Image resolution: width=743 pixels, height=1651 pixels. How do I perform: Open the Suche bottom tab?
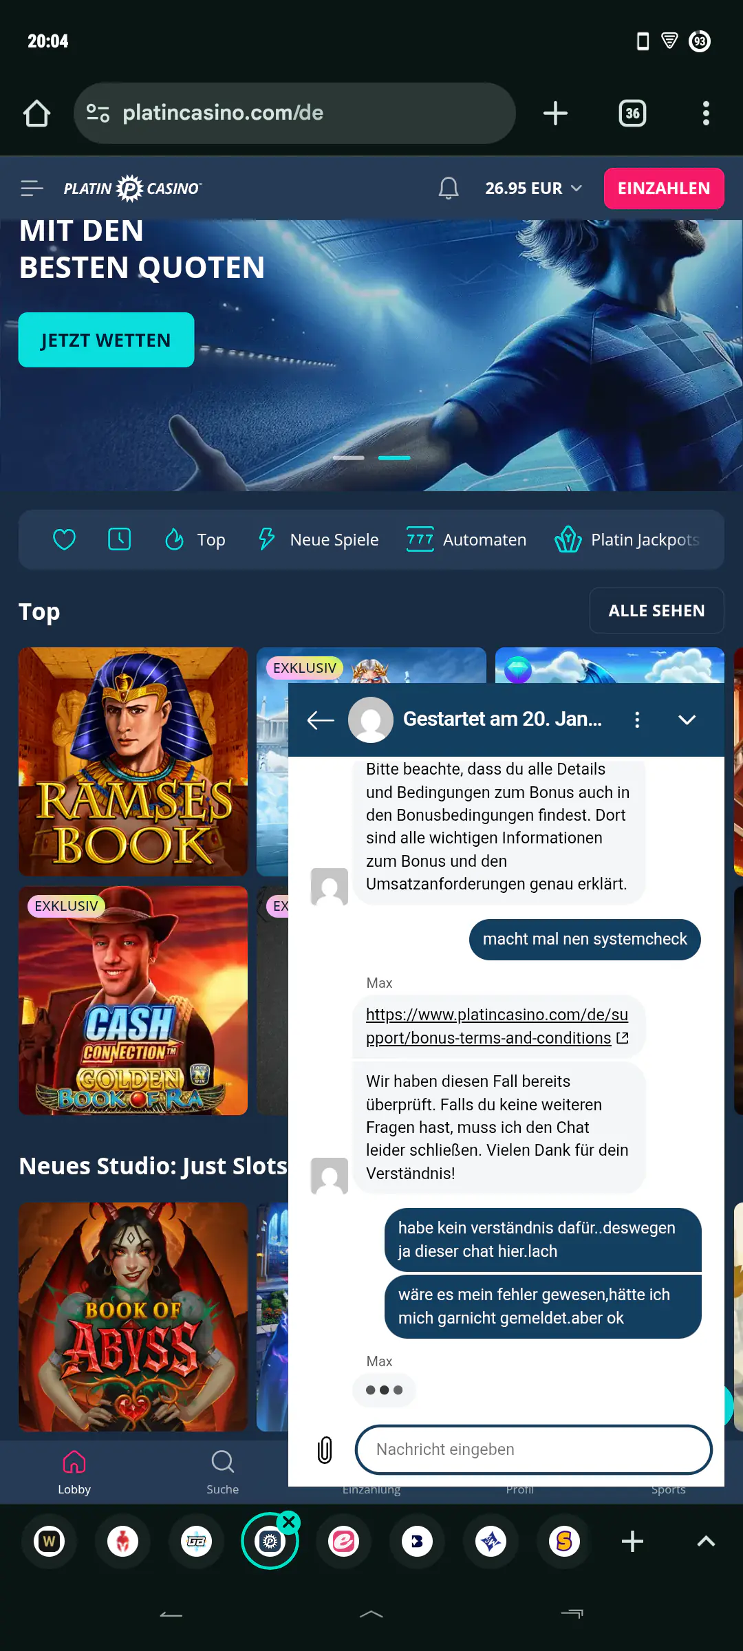point(223,1472)
